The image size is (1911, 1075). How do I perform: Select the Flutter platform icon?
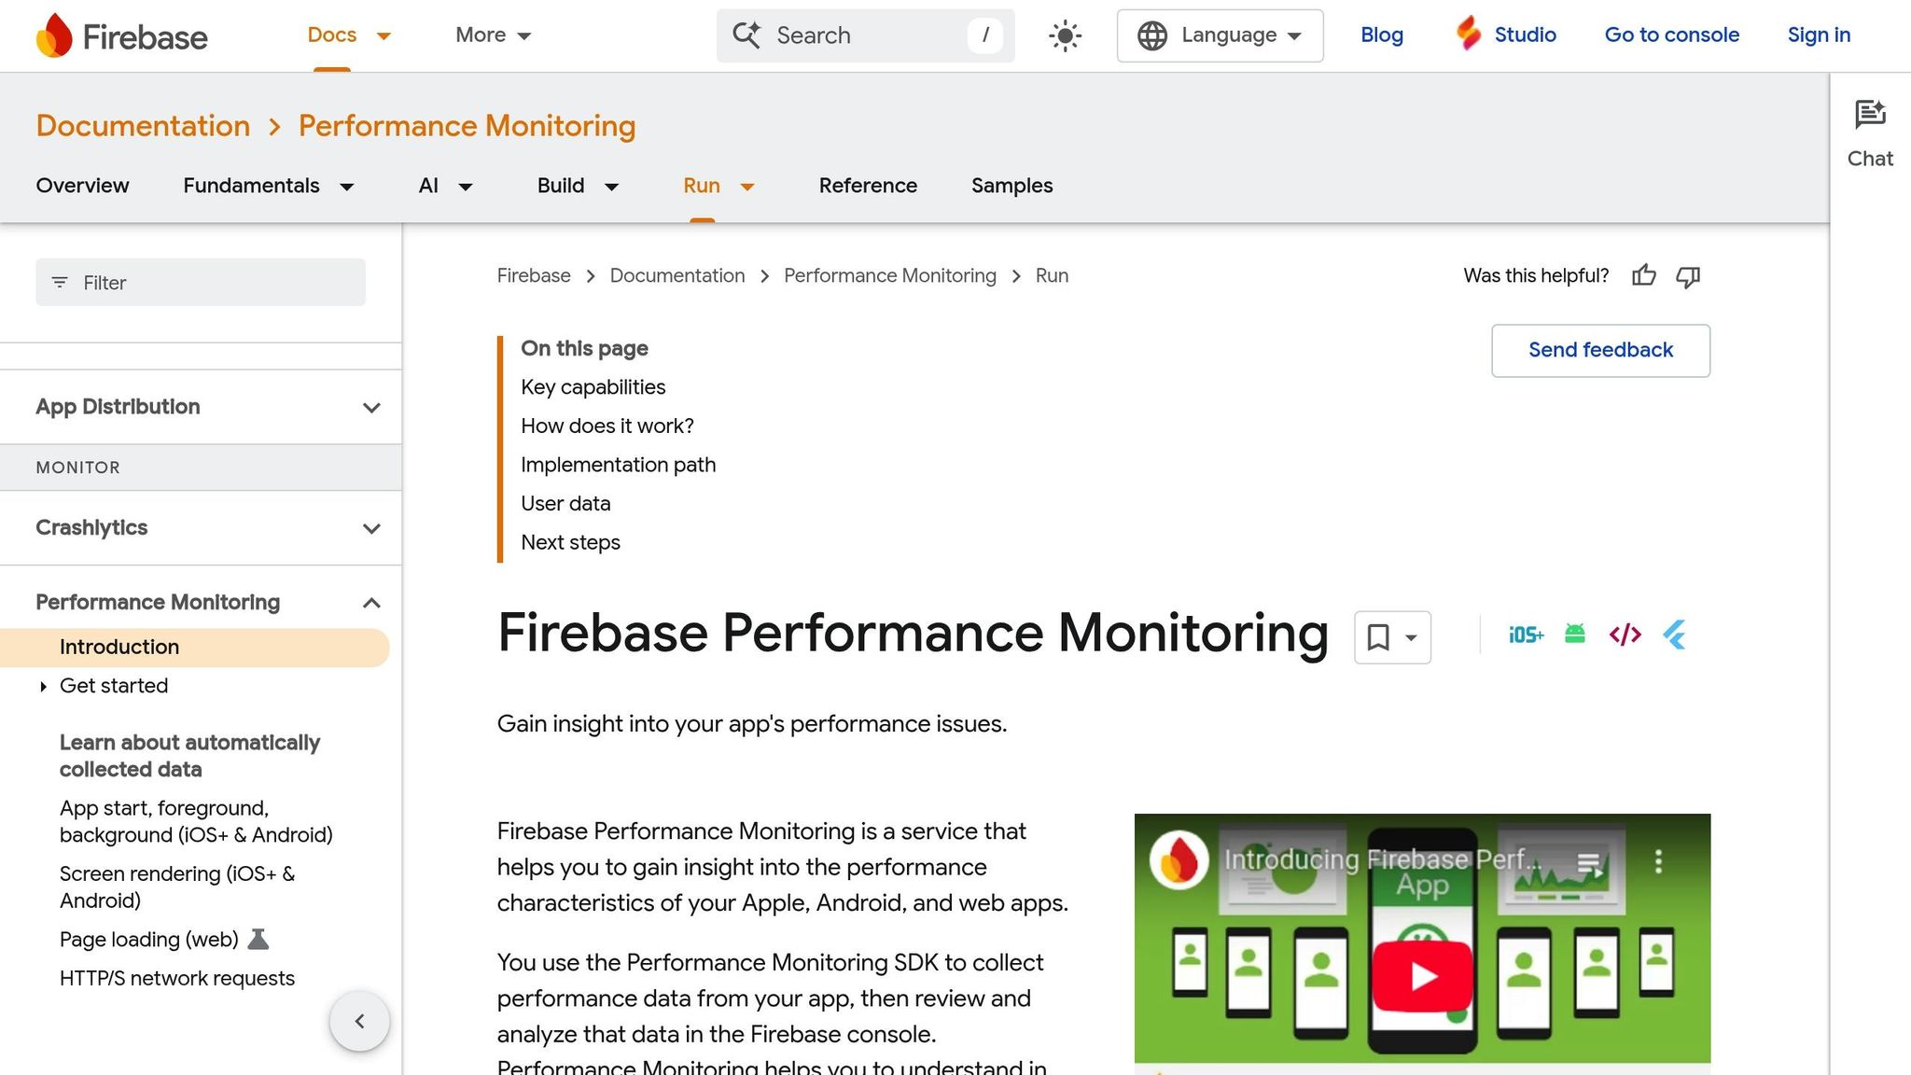coord(1674,634)
